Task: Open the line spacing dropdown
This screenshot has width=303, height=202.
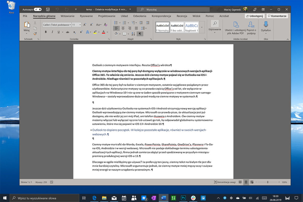Action: (x=144, y=28)
